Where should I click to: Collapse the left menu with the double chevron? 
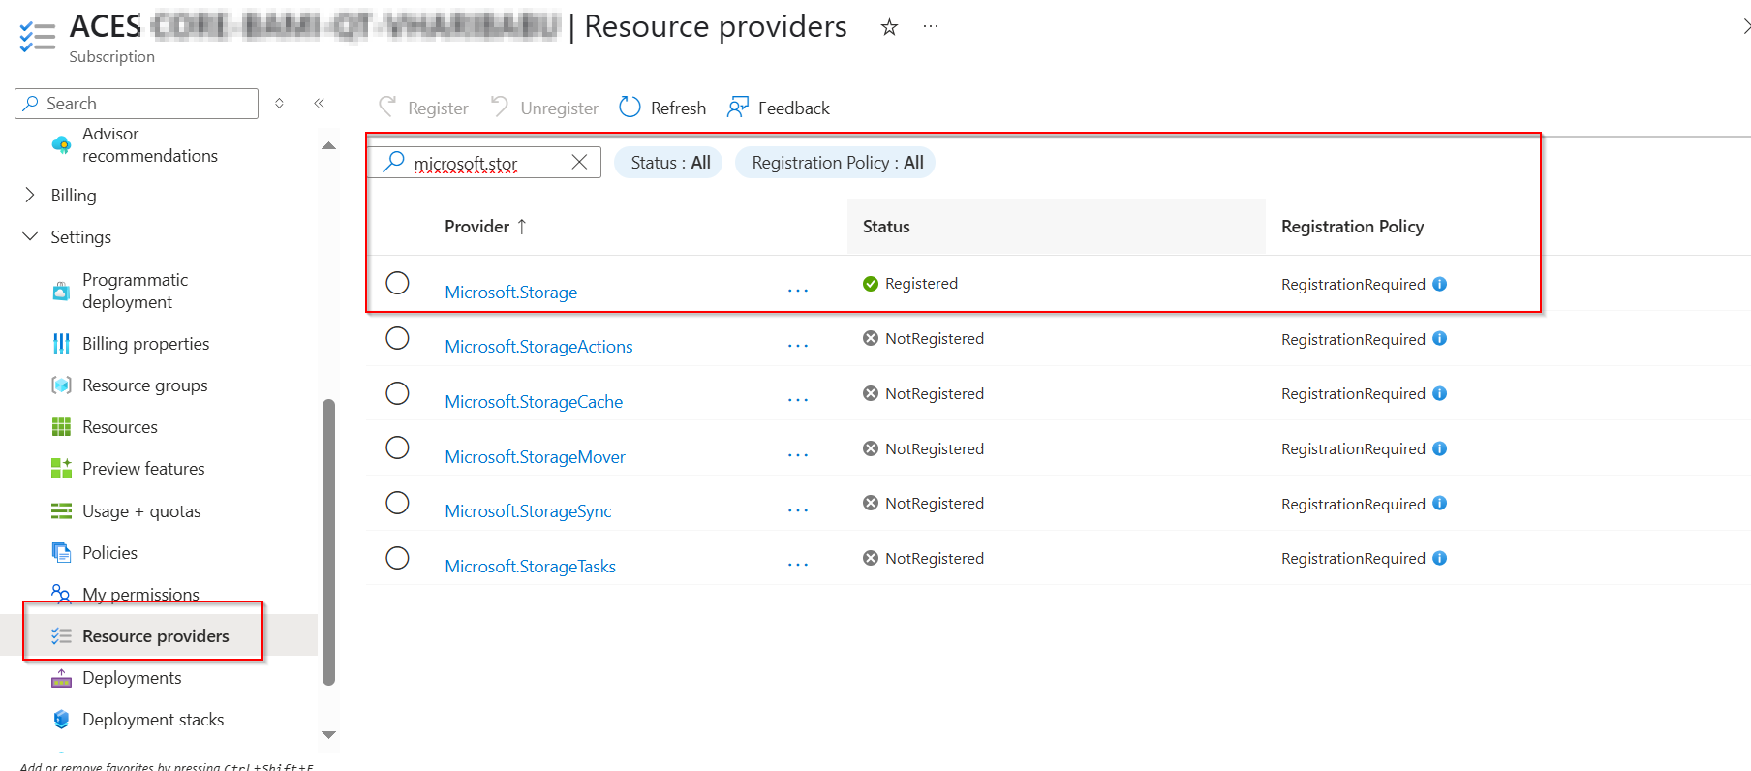[x=319, y=103]
